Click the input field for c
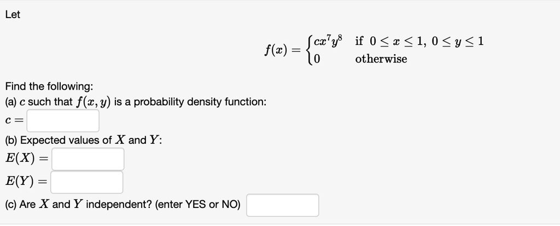Screen dimensions: 560x226 pyautogui.click(x=63, y=120)
